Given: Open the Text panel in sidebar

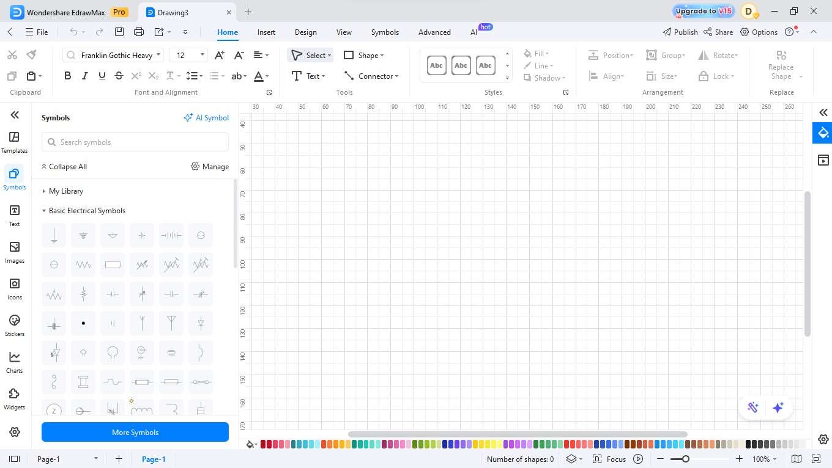Looking at the screenshot, I should pos(14,216).
